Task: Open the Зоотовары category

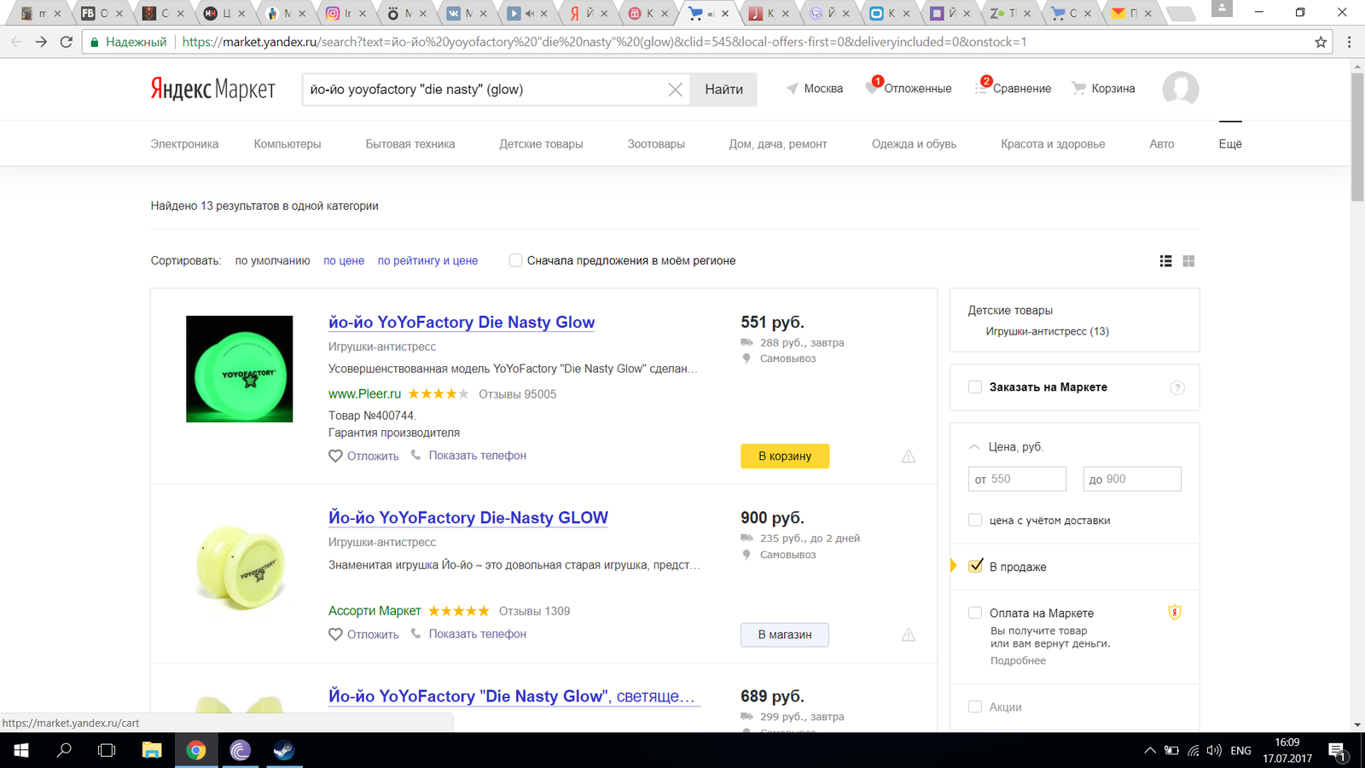Action: point(656,144)
